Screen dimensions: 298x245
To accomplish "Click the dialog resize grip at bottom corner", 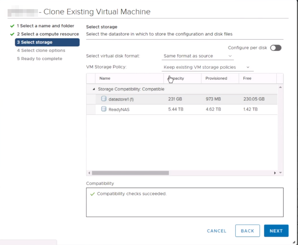I will (294, 242).
